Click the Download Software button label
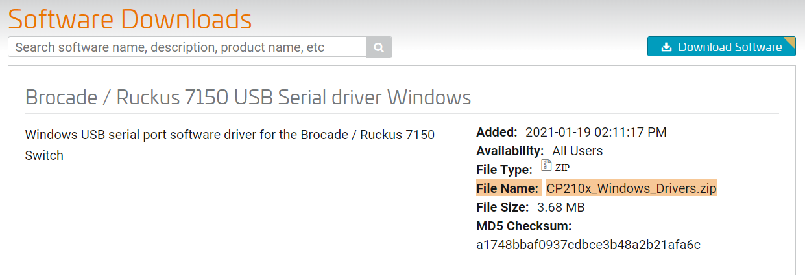Viewport: 805px width, 275px height. point(730,47)
